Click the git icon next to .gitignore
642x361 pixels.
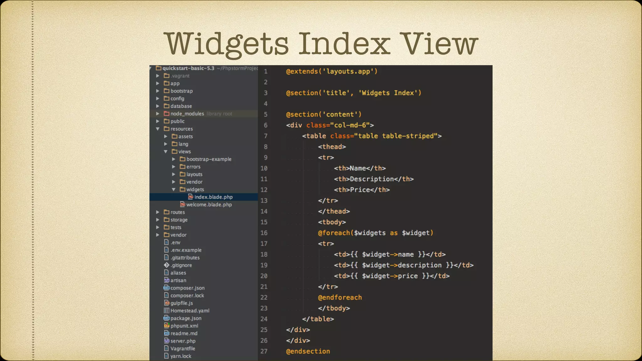(166, 265)
